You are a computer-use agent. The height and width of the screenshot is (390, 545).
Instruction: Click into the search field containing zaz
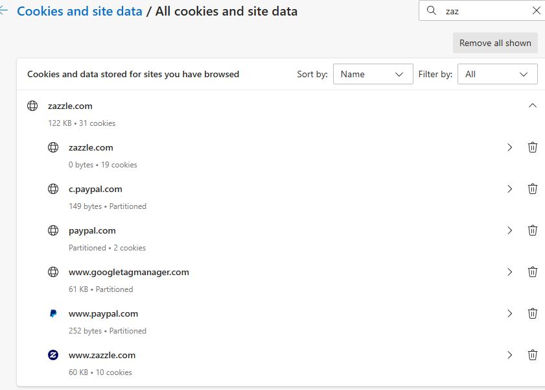click(x=483, y=11)
